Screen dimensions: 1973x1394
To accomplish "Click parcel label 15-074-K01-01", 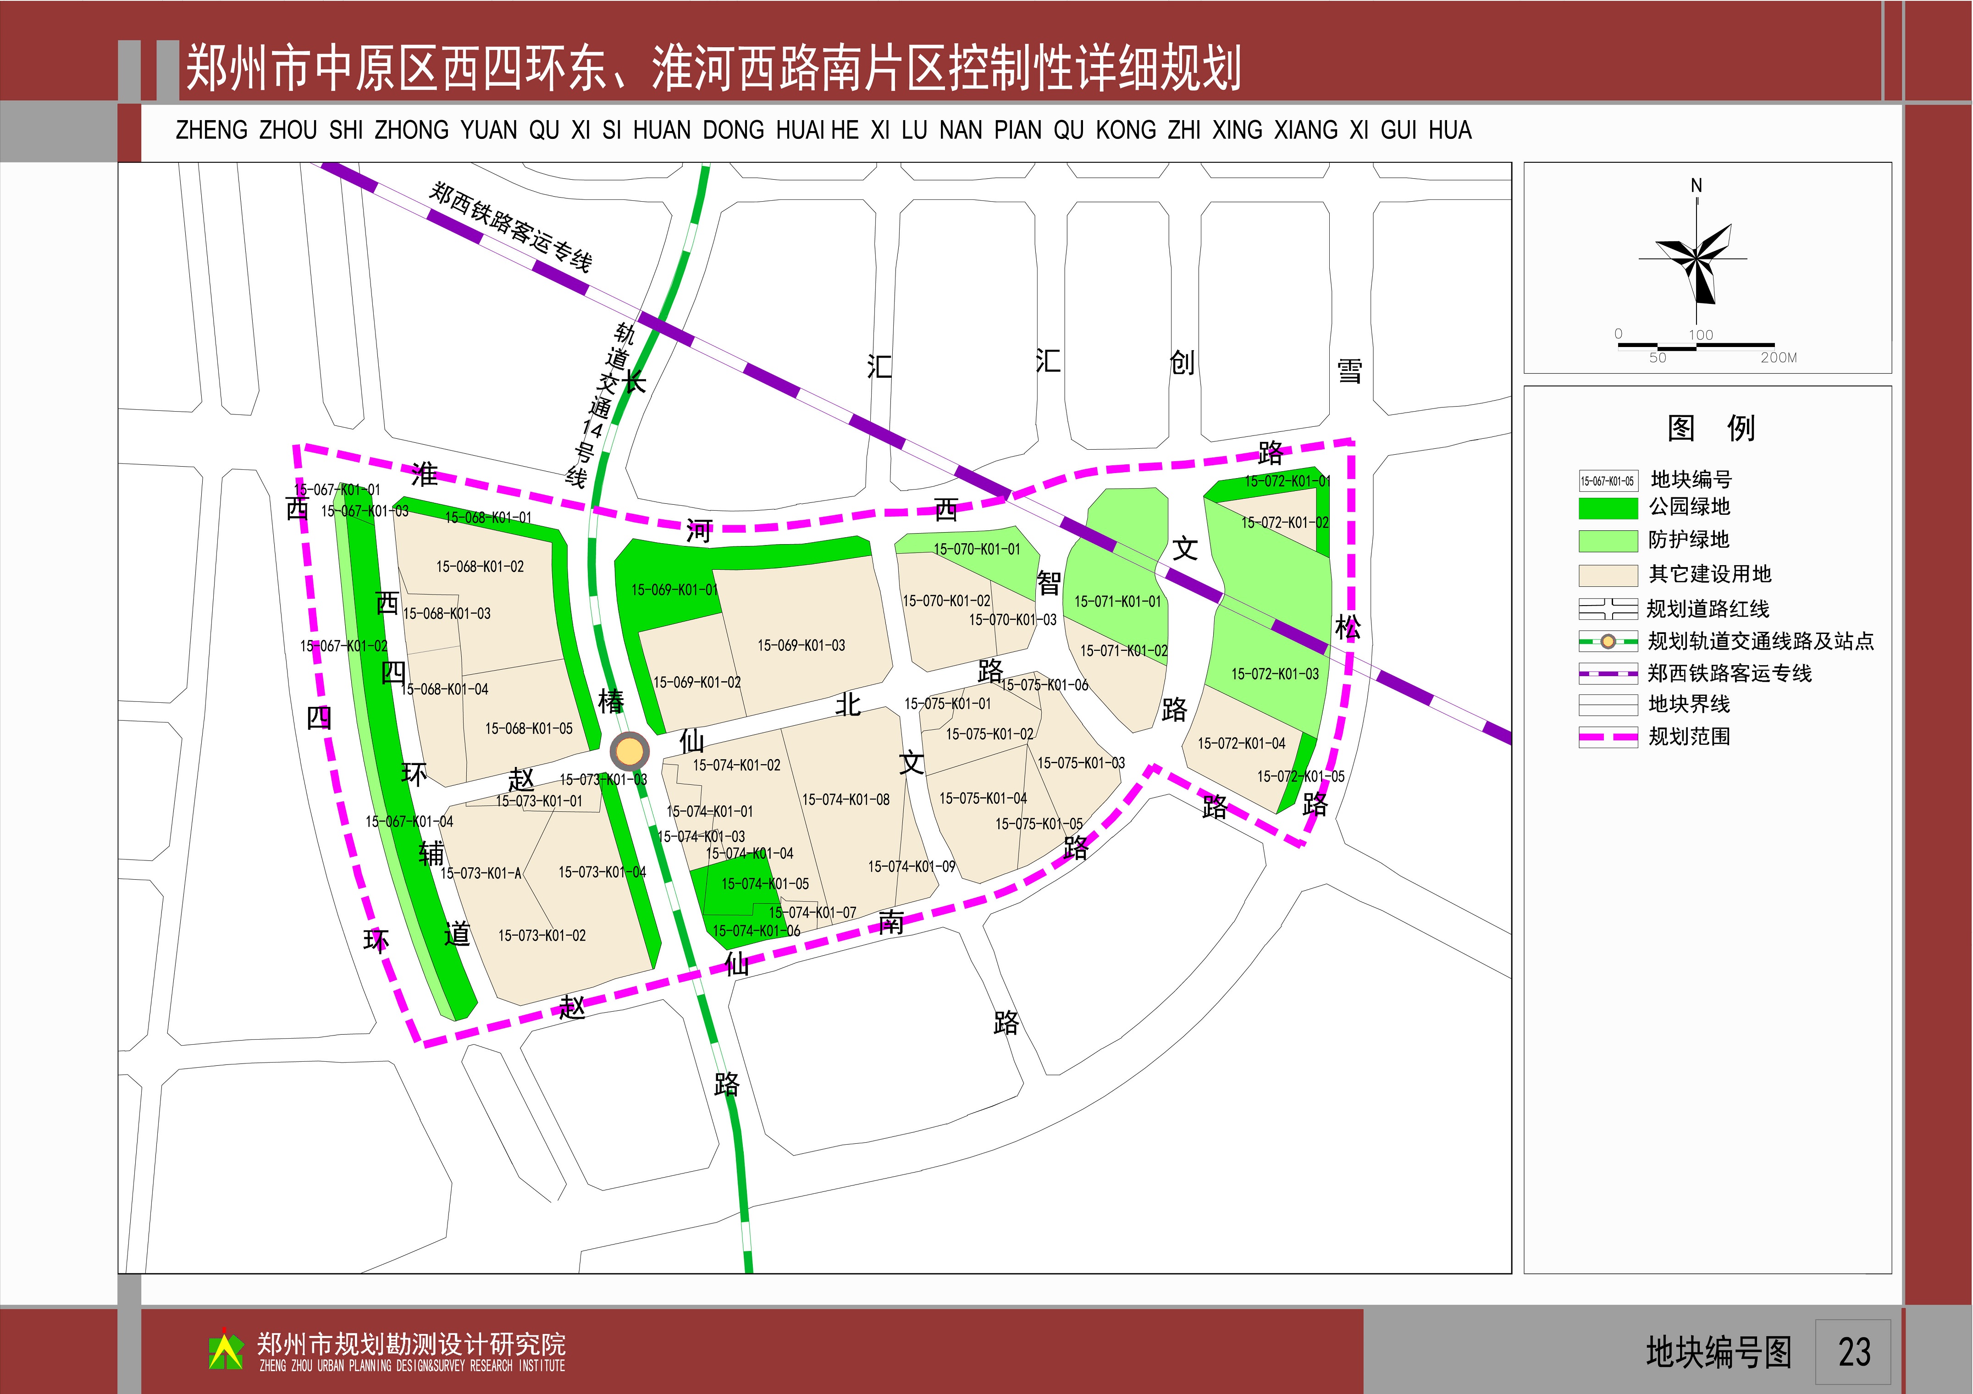I will click(710, 812).
